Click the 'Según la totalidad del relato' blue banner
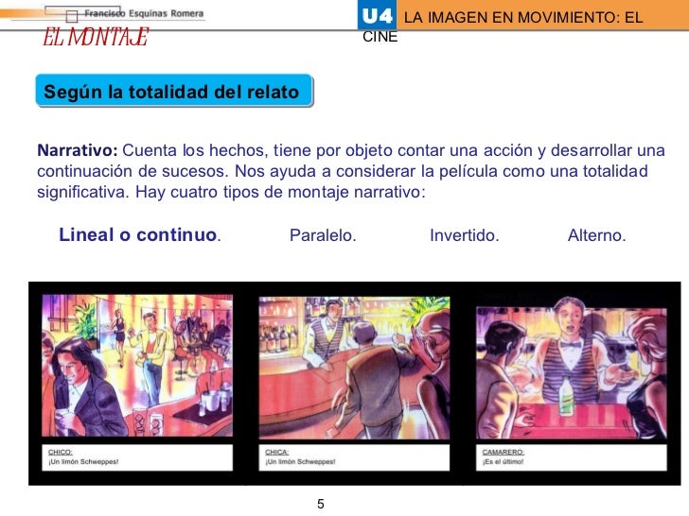This screenshot has height=516, width=689. click(174, 91)
